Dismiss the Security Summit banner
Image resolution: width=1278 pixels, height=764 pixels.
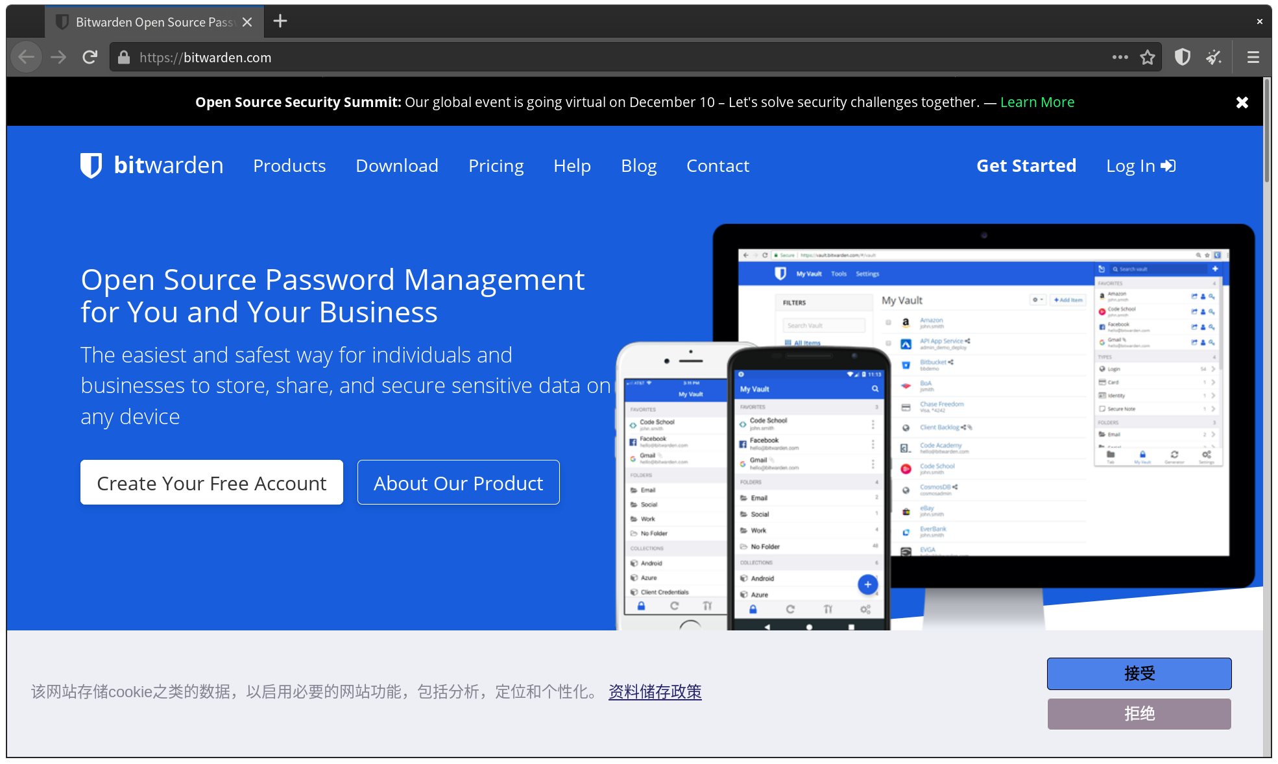click(1242, 102)
